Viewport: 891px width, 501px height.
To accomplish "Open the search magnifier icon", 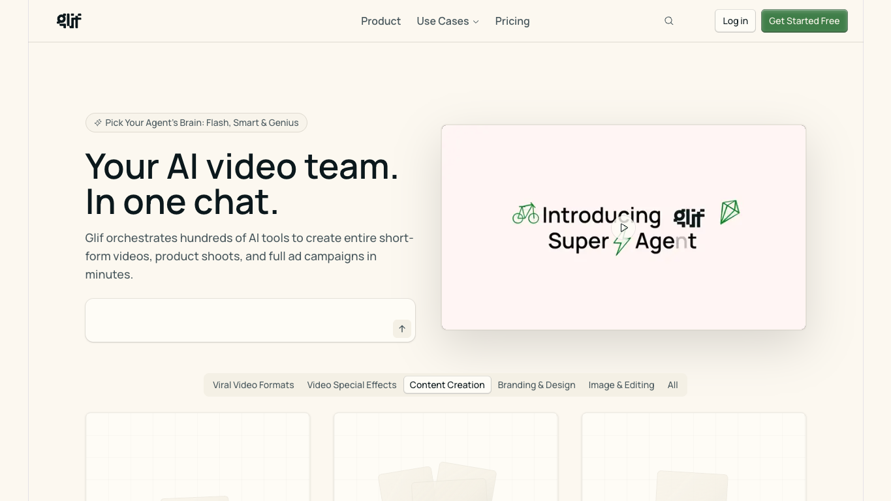I will click(669, 21).
